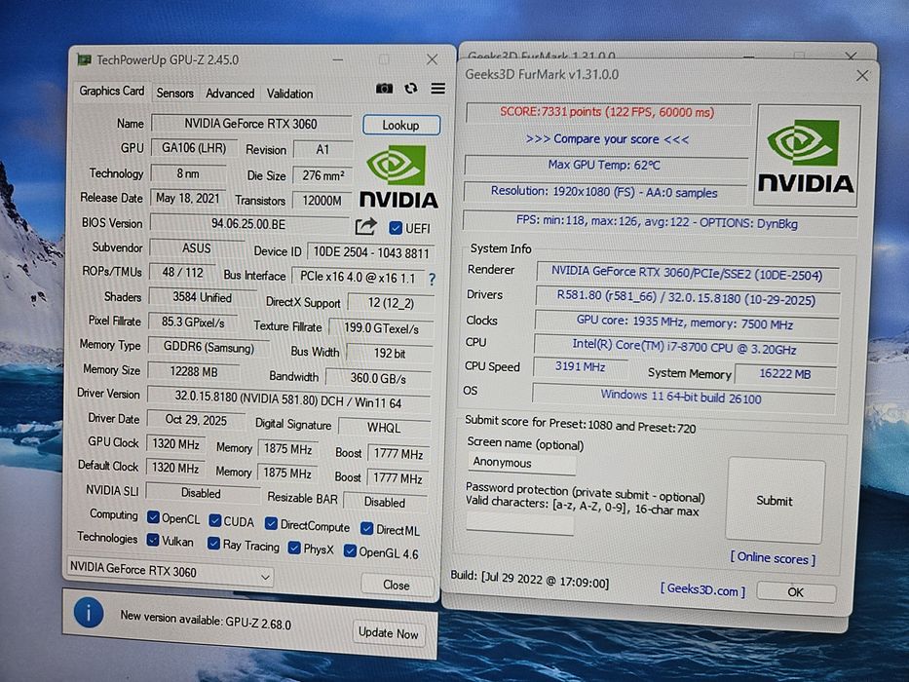Click the Bus Interface question mark

[x=432, y=279]
